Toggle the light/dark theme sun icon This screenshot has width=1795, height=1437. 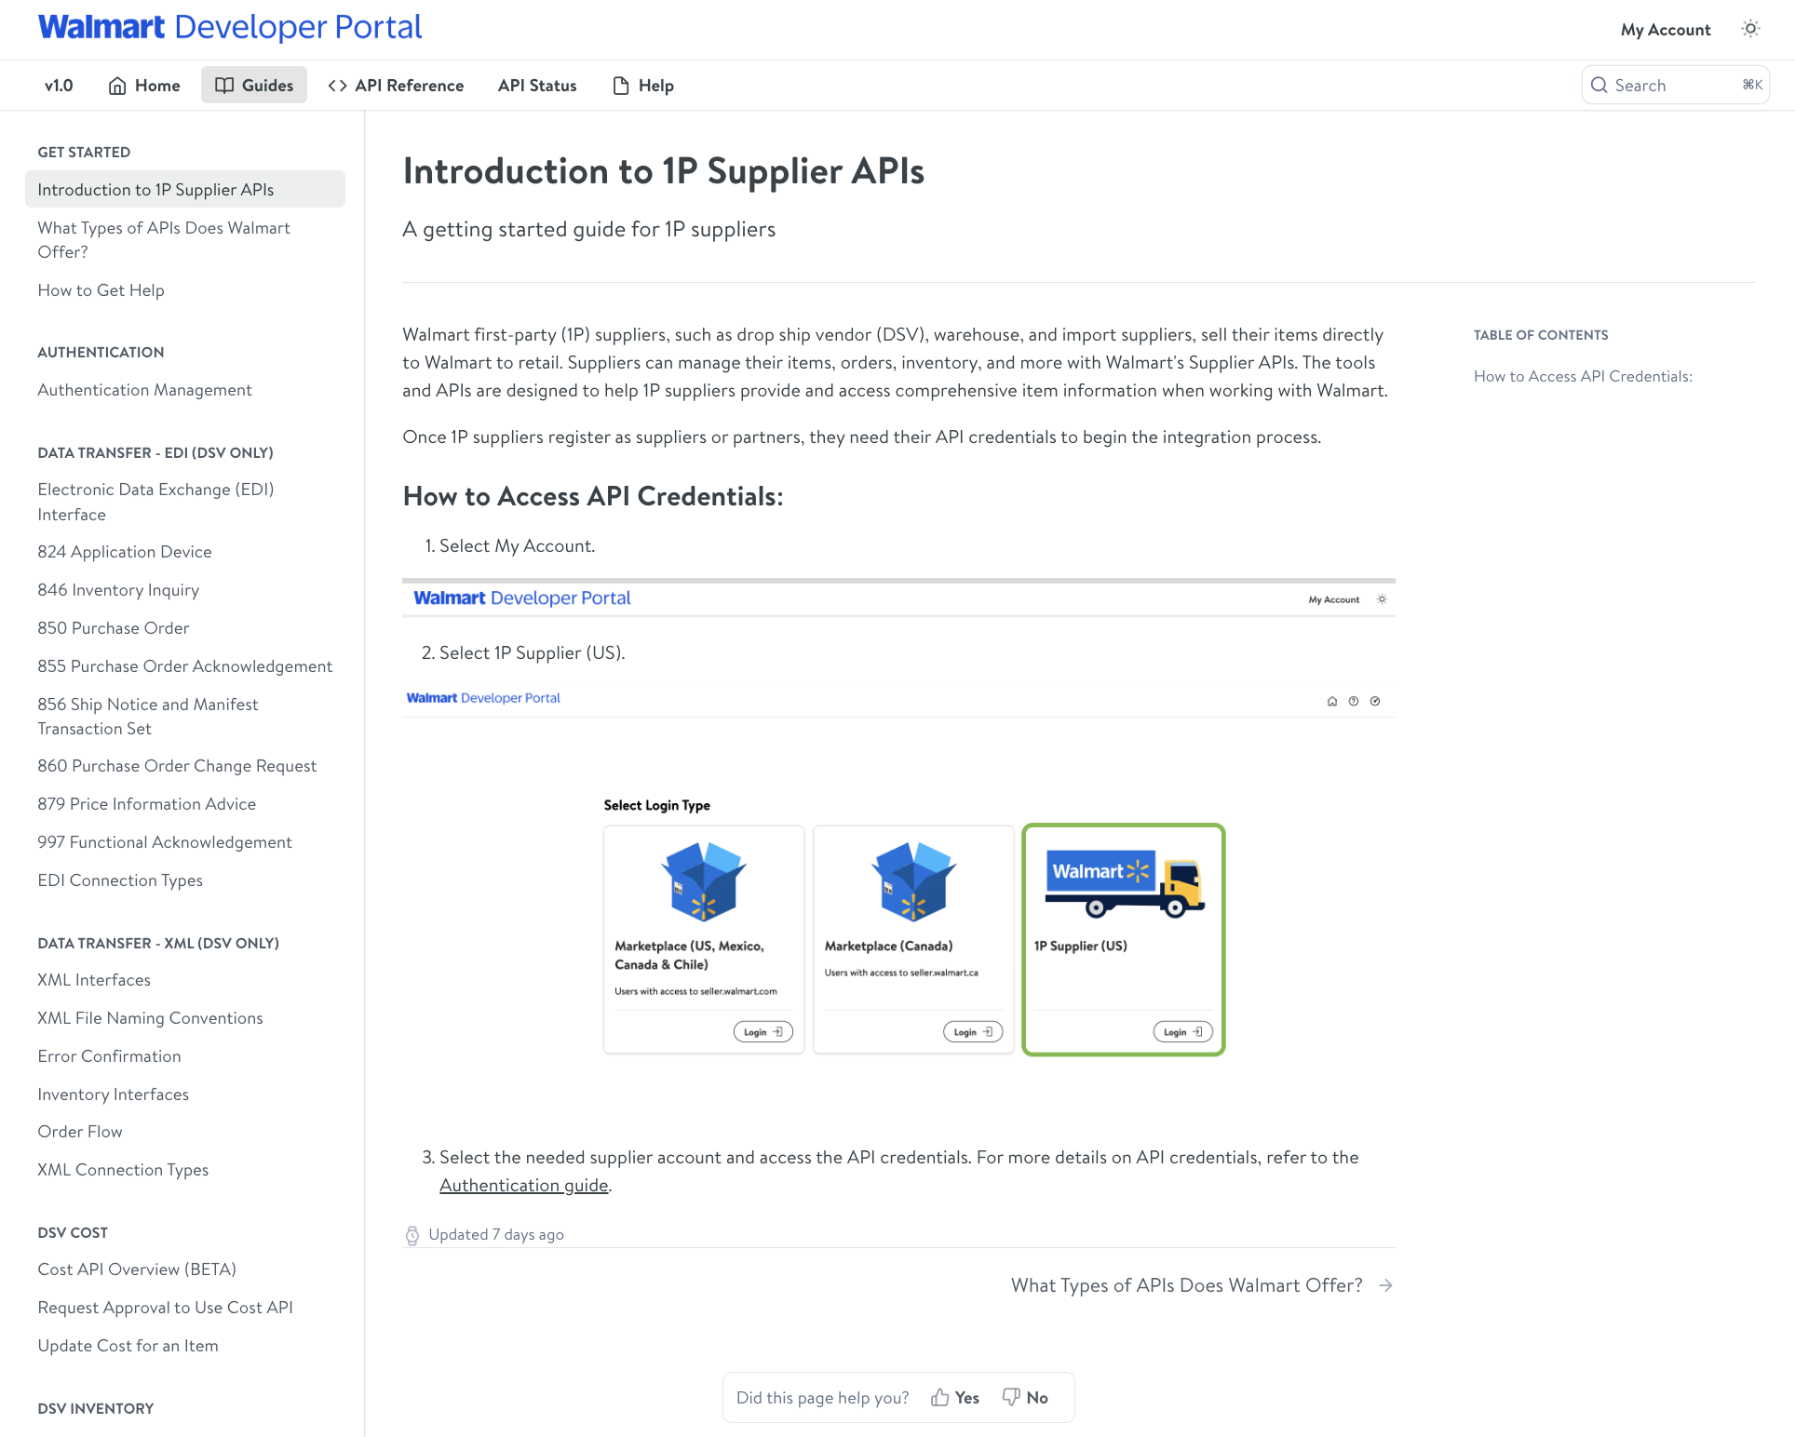point(1750,29)
